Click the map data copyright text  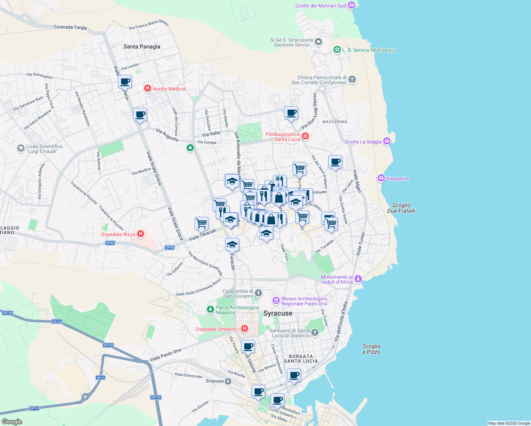coord(510,423)
